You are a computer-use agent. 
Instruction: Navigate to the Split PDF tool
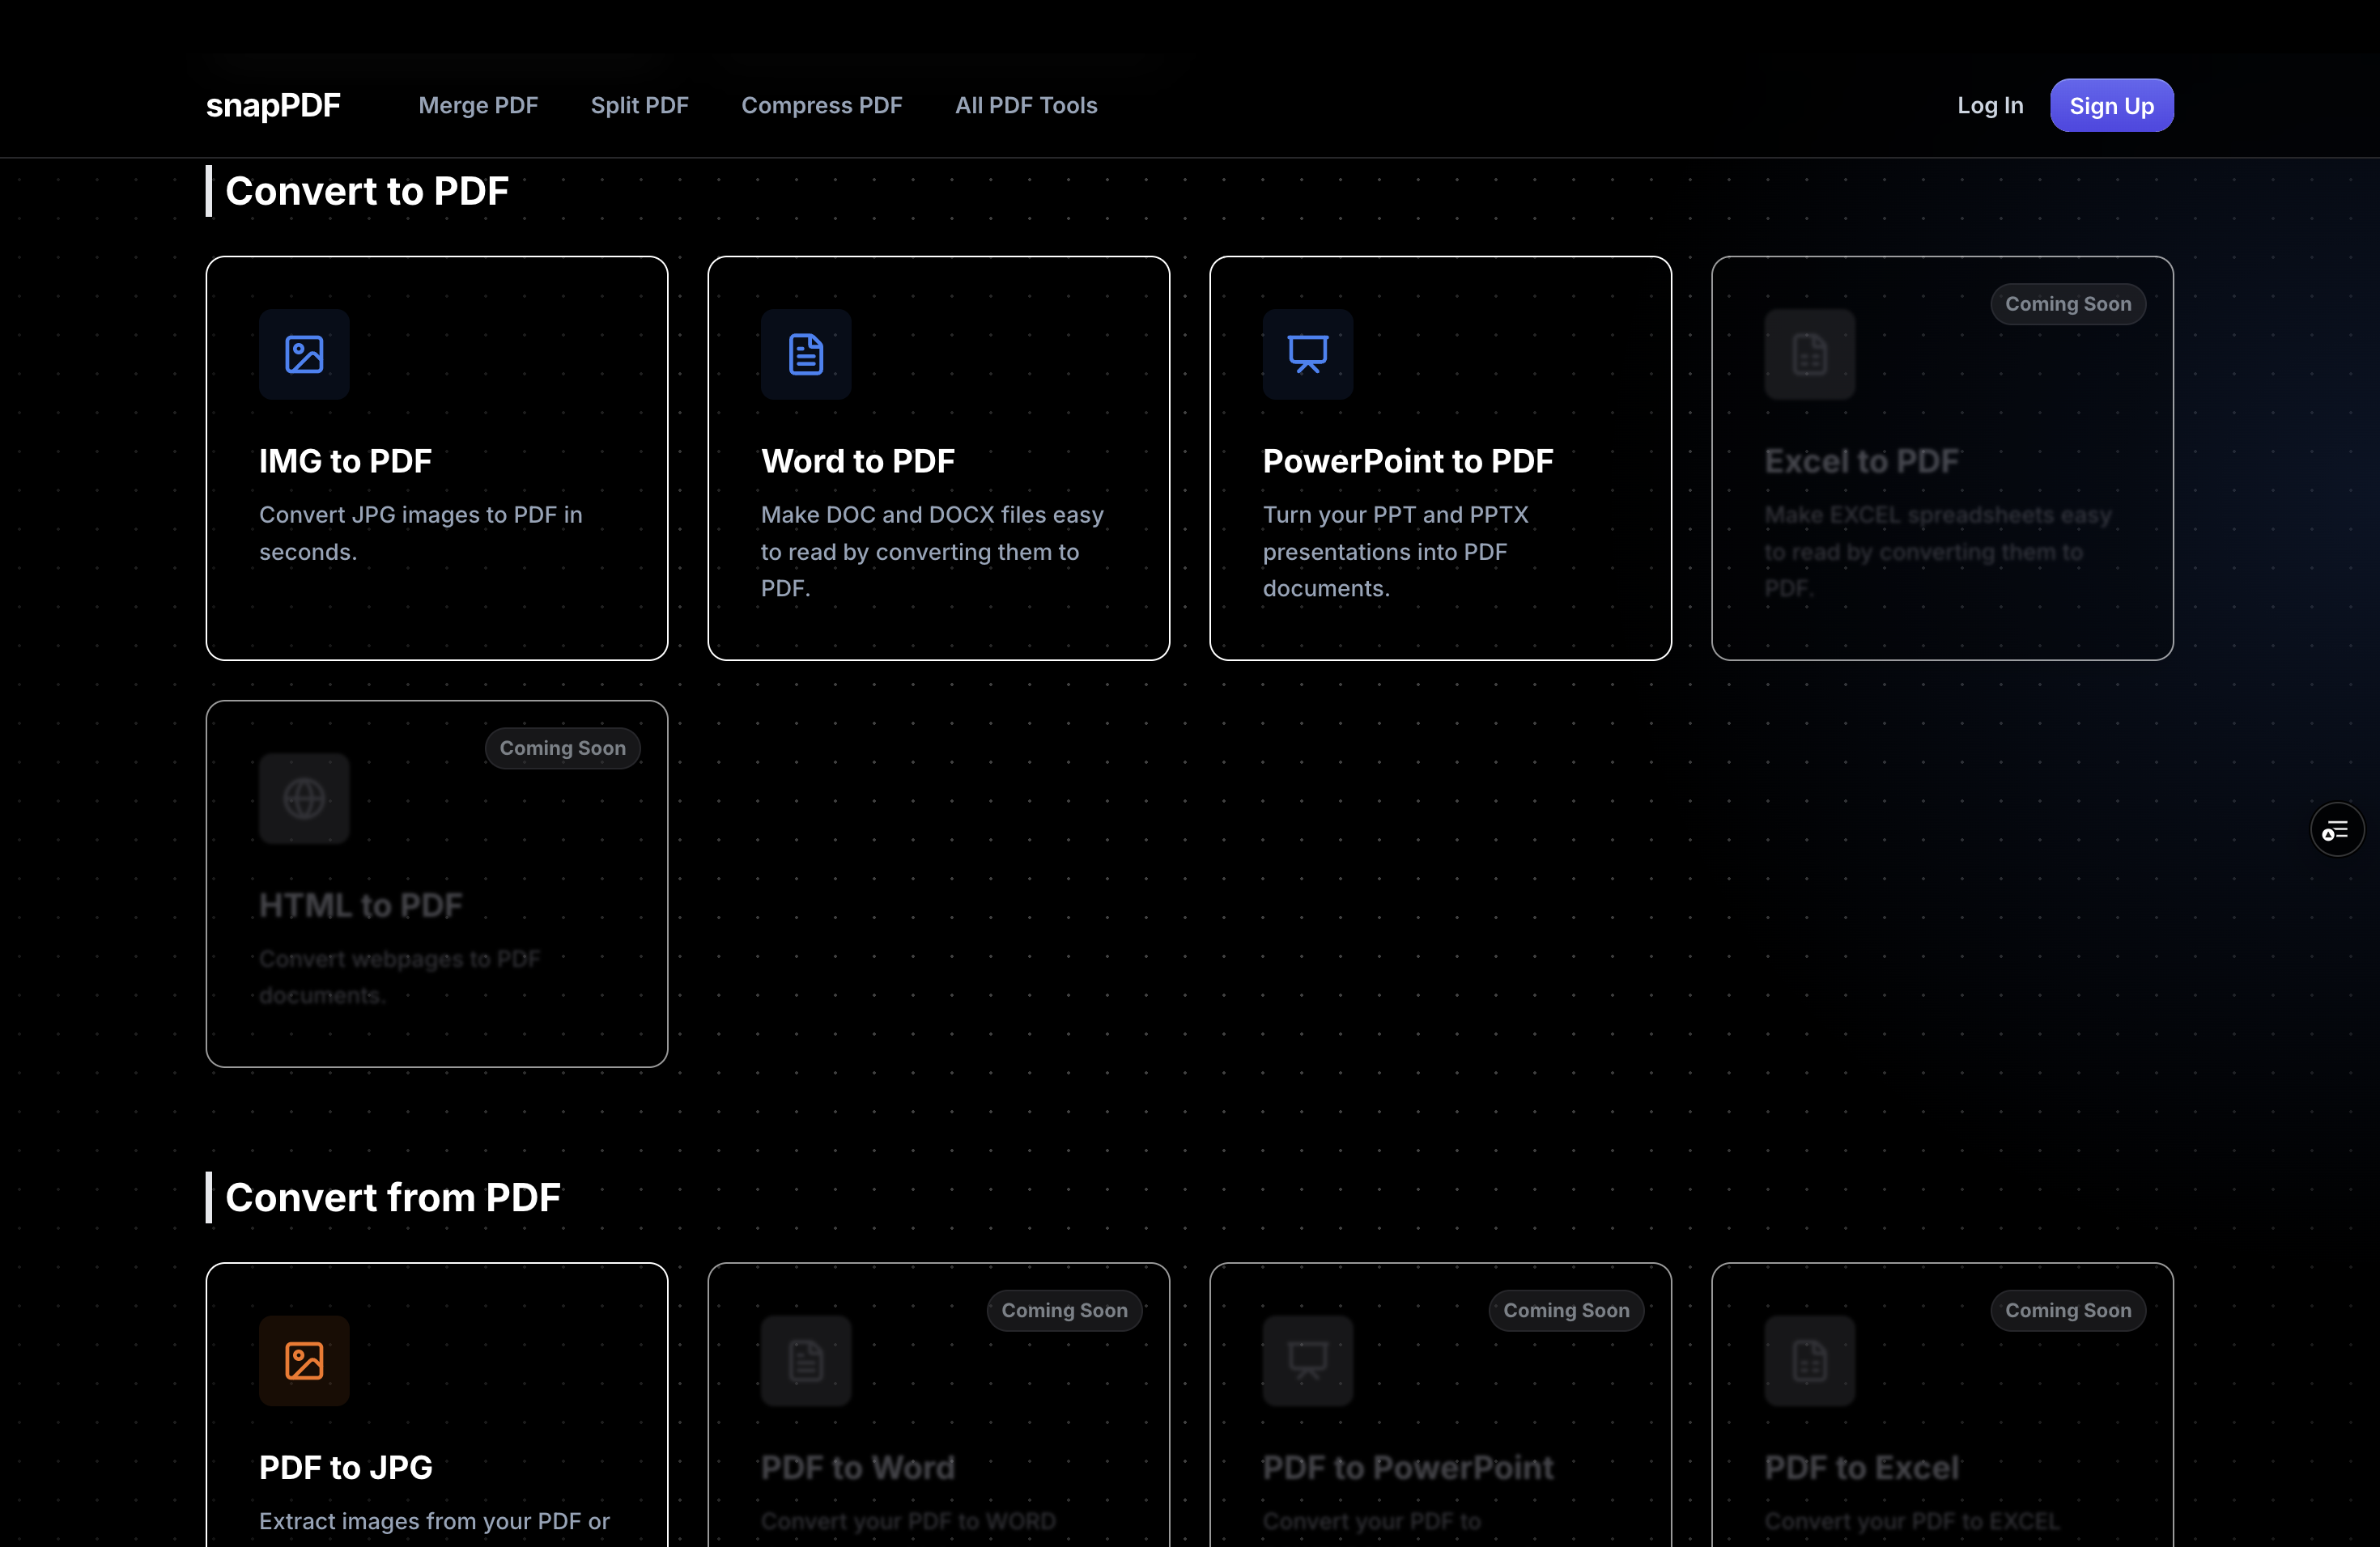pos(640,105)
